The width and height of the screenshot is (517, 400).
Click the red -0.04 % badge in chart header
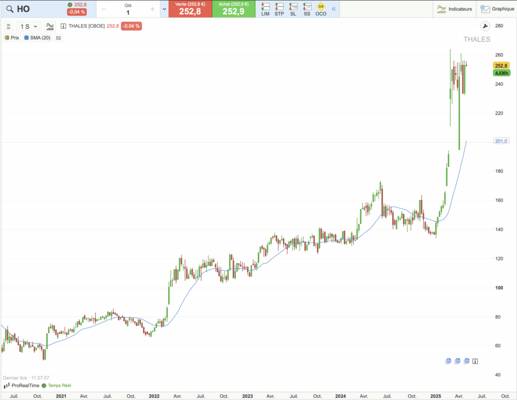point(131,26)
